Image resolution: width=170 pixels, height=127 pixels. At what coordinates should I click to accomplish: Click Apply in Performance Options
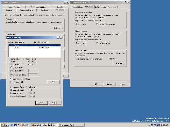(x=123, y=84)
